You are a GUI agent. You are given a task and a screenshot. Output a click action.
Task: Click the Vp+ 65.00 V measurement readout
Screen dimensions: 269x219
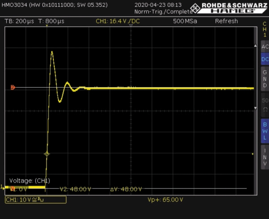click(x=165, y=200)
